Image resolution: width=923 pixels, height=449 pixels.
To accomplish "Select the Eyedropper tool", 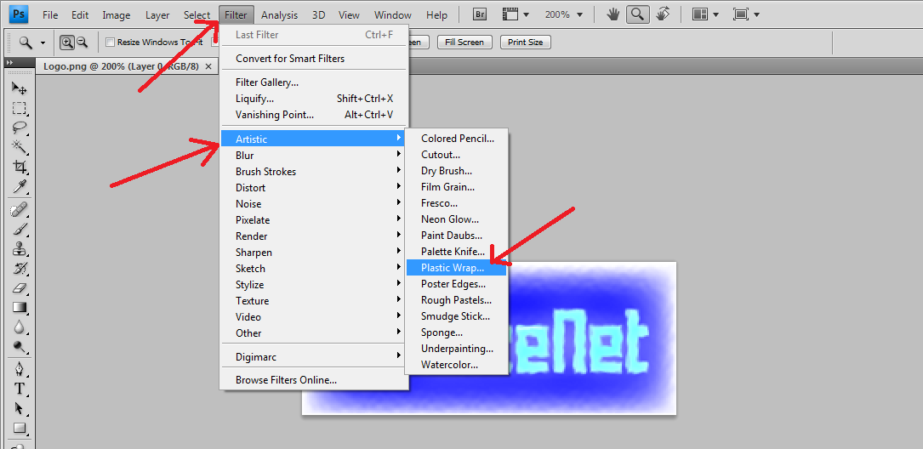I will coord(20,187).
